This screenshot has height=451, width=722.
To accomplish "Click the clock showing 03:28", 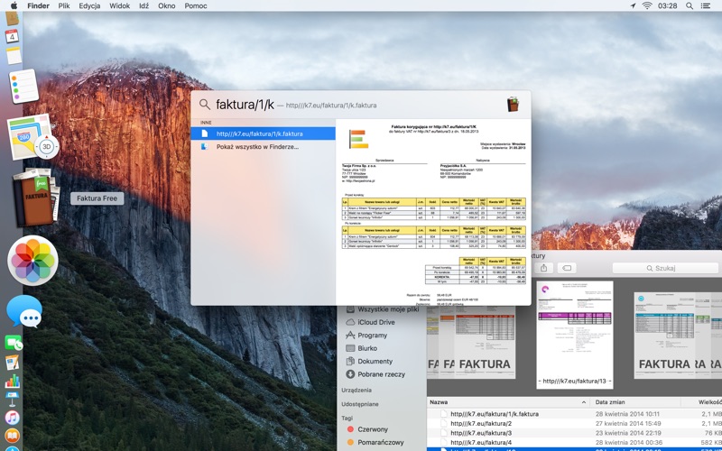I will 667,6.
